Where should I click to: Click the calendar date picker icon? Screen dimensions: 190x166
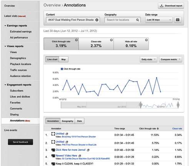[x=178, y=20]
